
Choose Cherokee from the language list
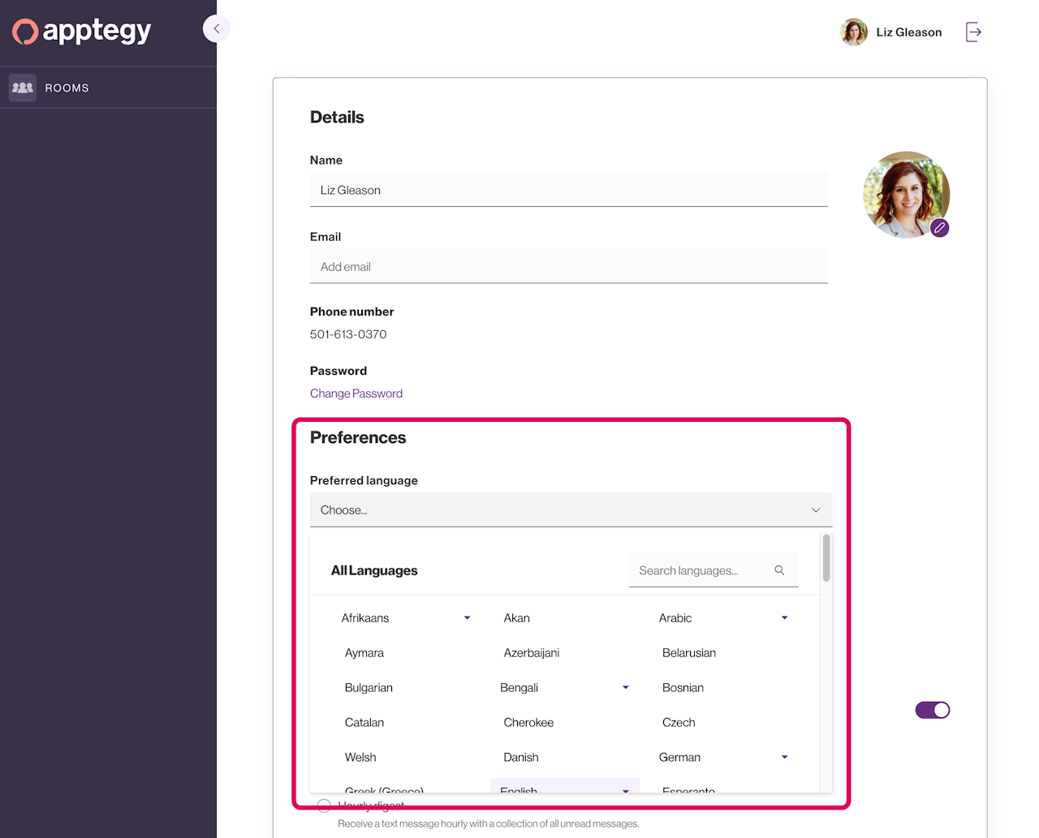(528, 723)
